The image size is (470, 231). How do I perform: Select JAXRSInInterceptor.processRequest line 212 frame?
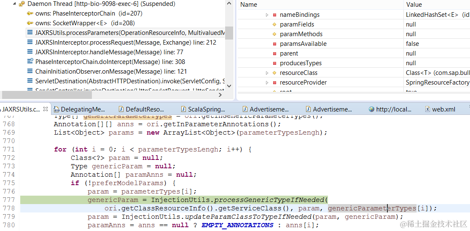pos(126,42)
